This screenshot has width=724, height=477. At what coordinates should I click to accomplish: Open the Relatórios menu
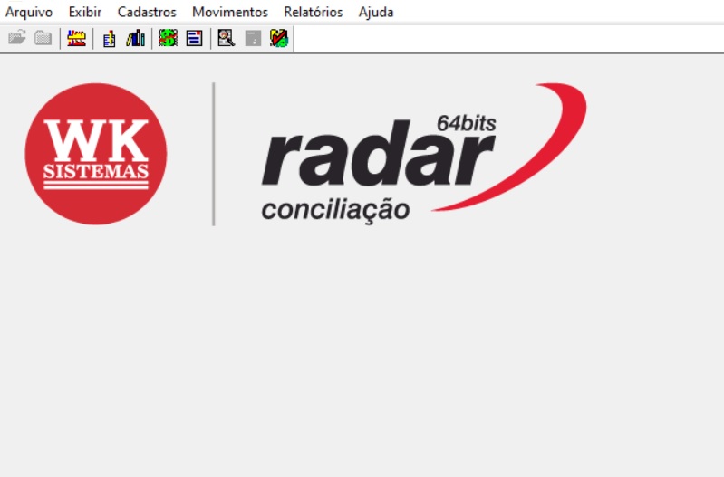(313, 12)
